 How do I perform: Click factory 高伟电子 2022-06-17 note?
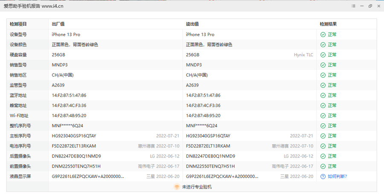point(158,166)
